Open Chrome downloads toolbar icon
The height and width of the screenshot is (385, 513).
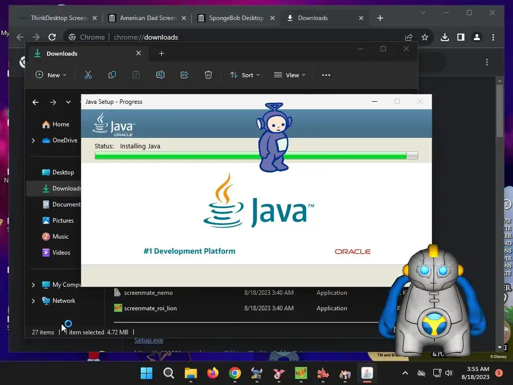[445, 37]
